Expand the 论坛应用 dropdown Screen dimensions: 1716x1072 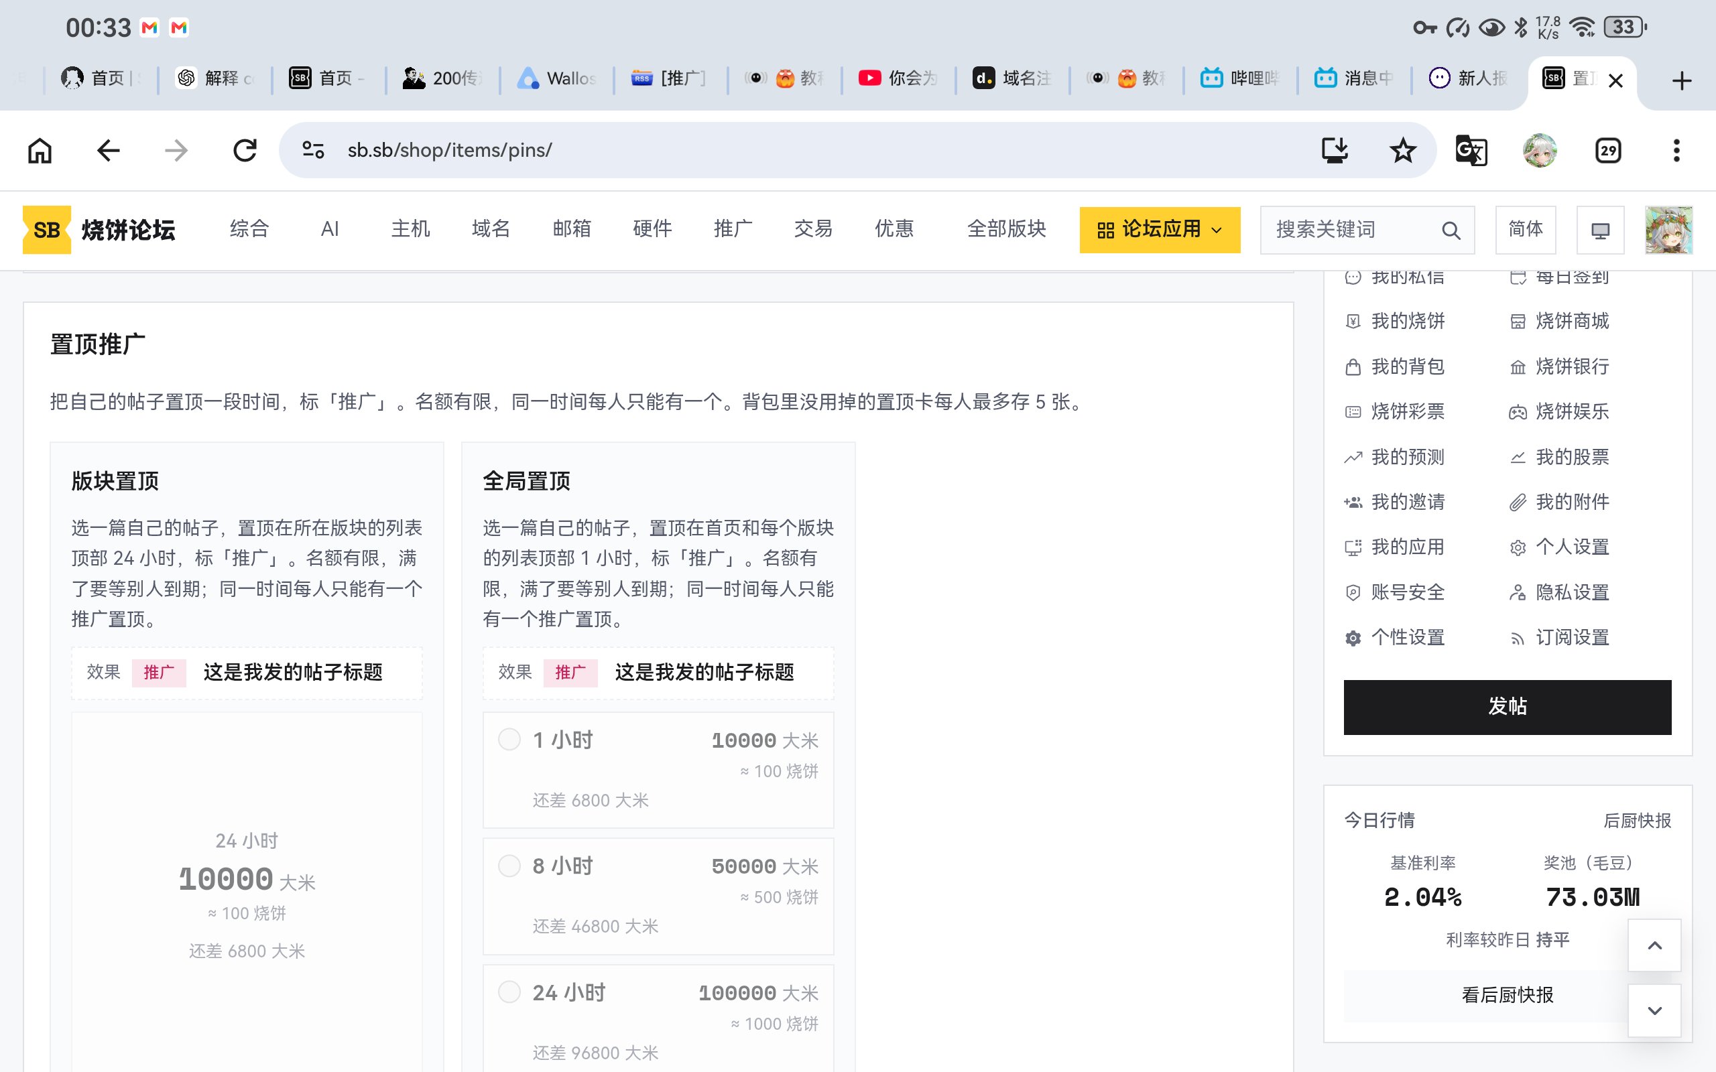1160,230
